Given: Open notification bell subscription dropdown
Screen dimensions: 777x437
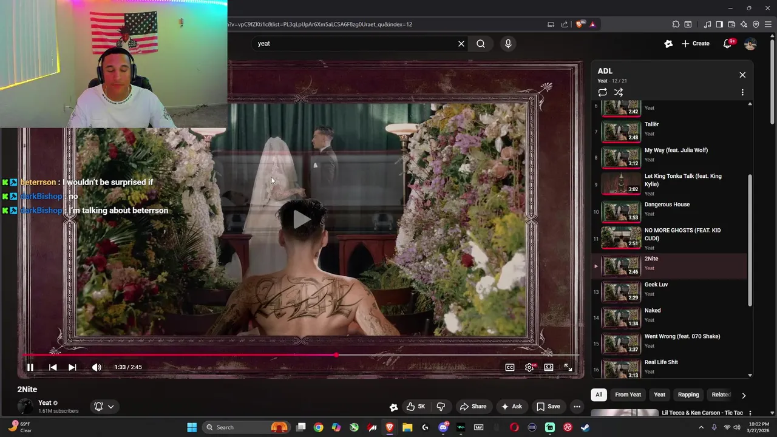Looking at the screenshot, I should tap(104, 407).
